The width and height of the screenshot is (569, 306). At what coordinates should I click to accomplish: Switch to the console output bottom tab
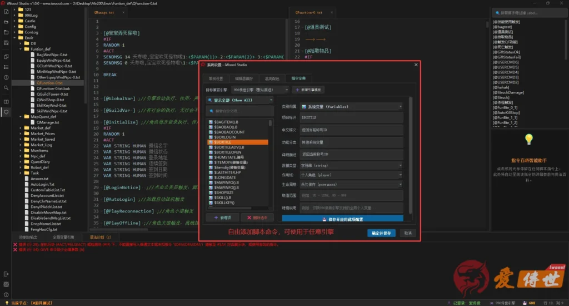pos(28,237)
